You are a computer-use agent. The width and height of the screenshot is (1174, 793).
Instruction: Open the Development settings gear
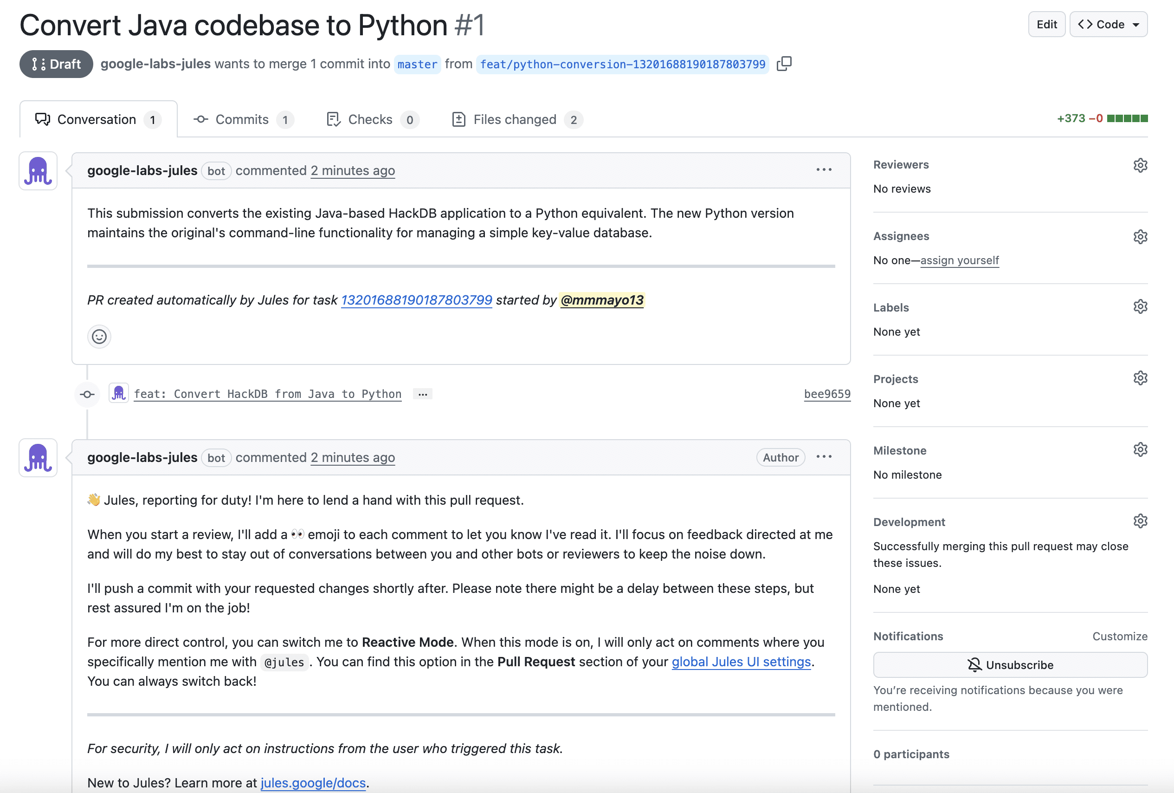click(x=1141, y=520)
